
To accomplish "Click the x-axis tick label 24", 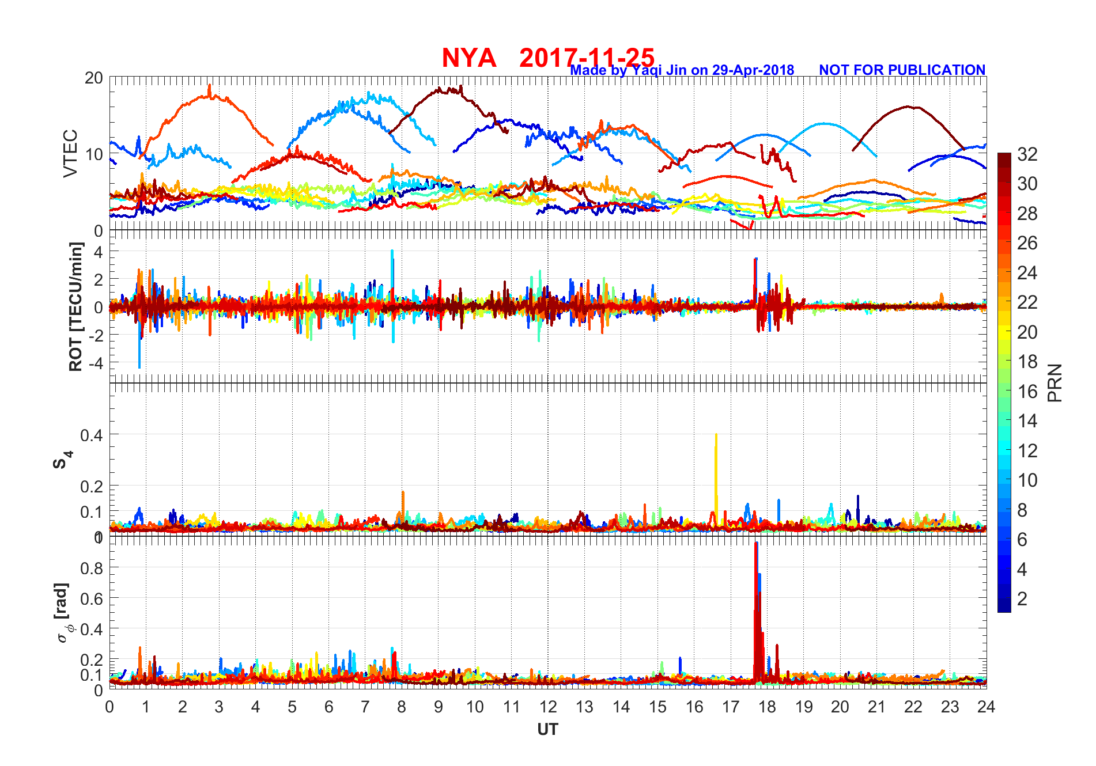I will click(x=987, y=707).
